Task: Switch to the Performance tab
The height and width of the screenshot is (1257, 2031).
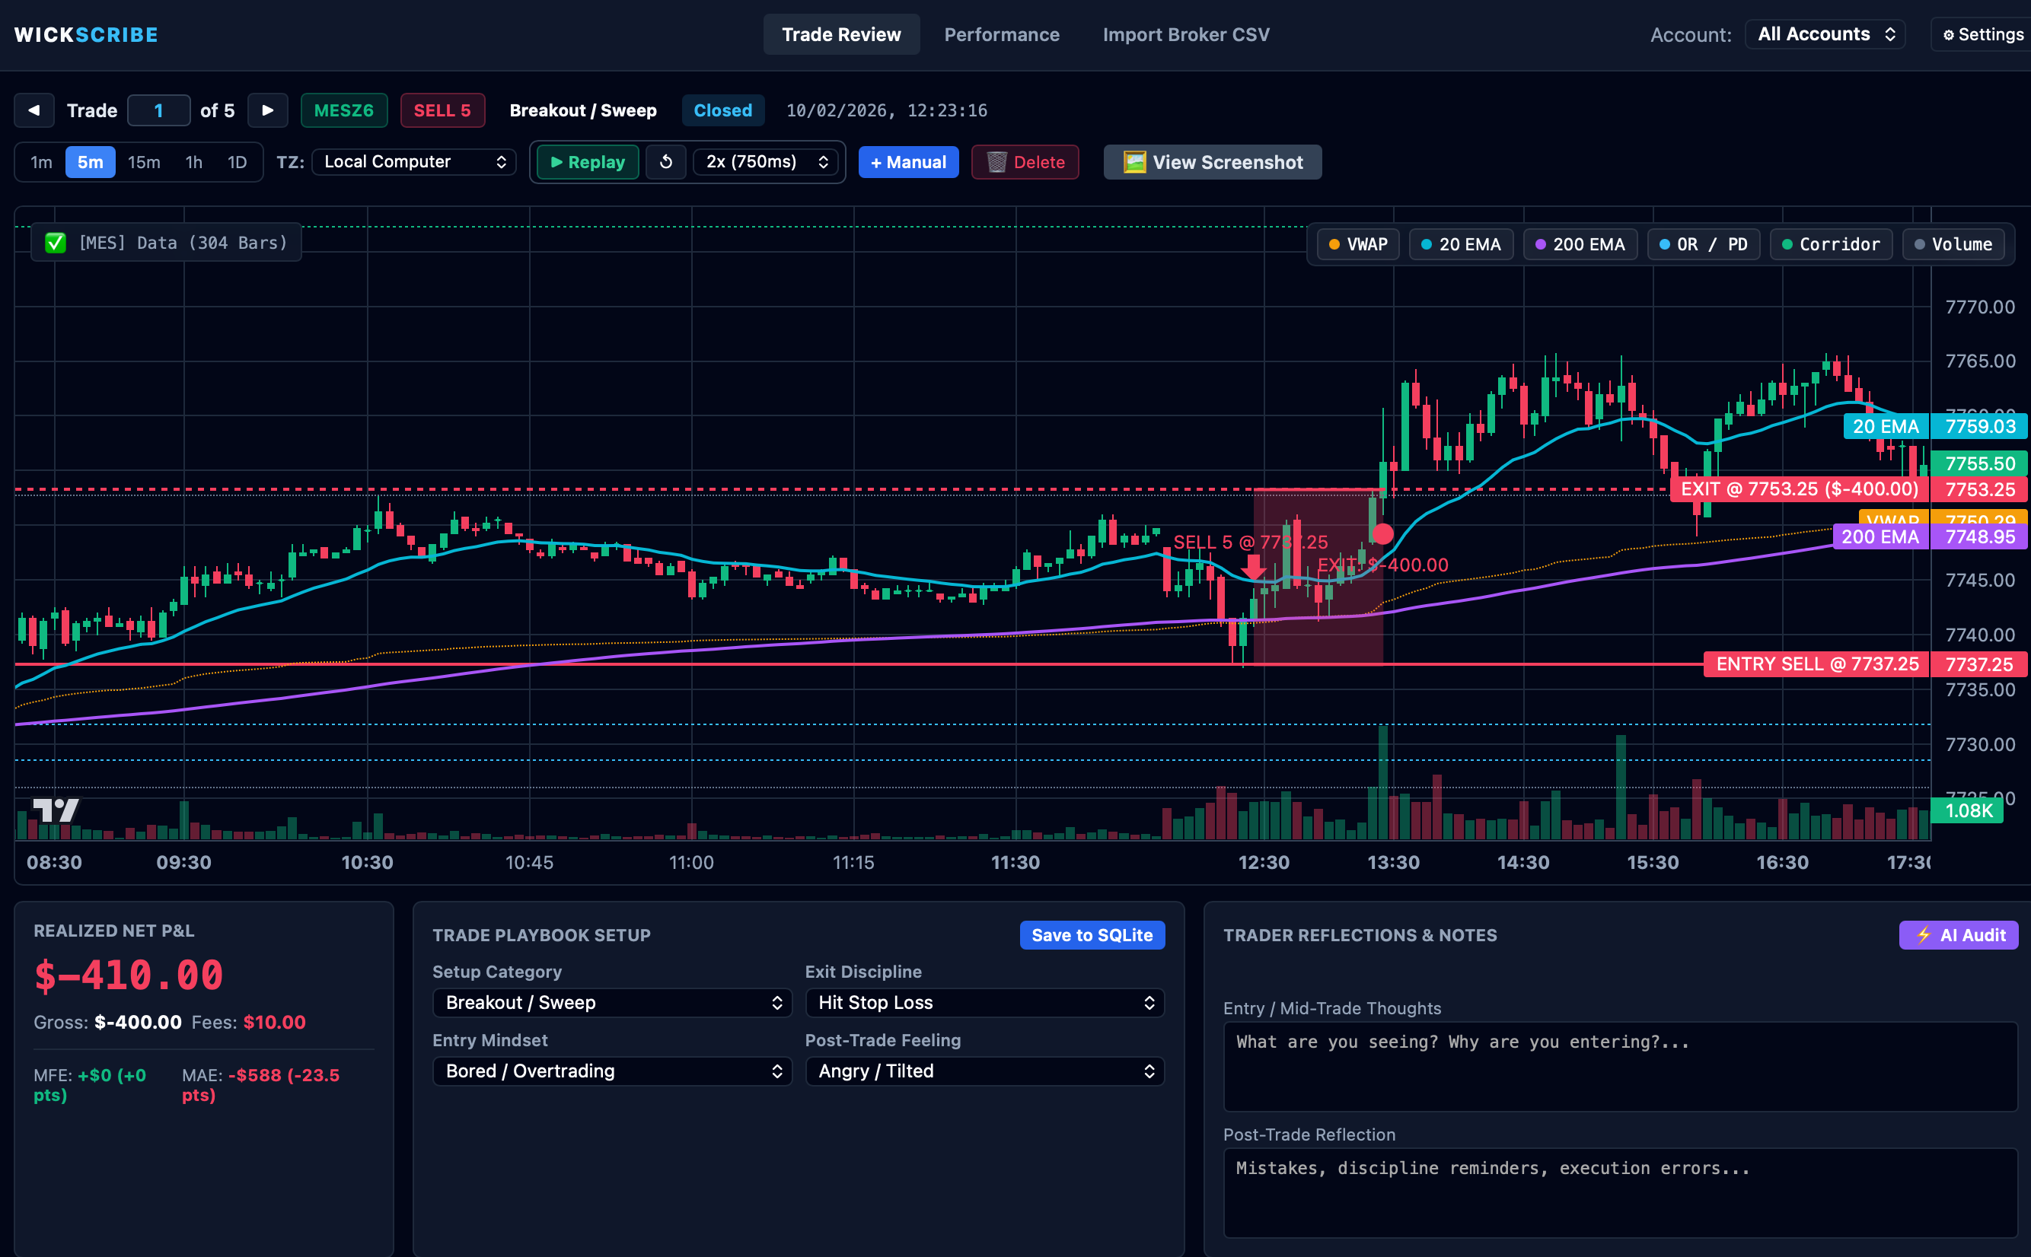Action: 1001,34
